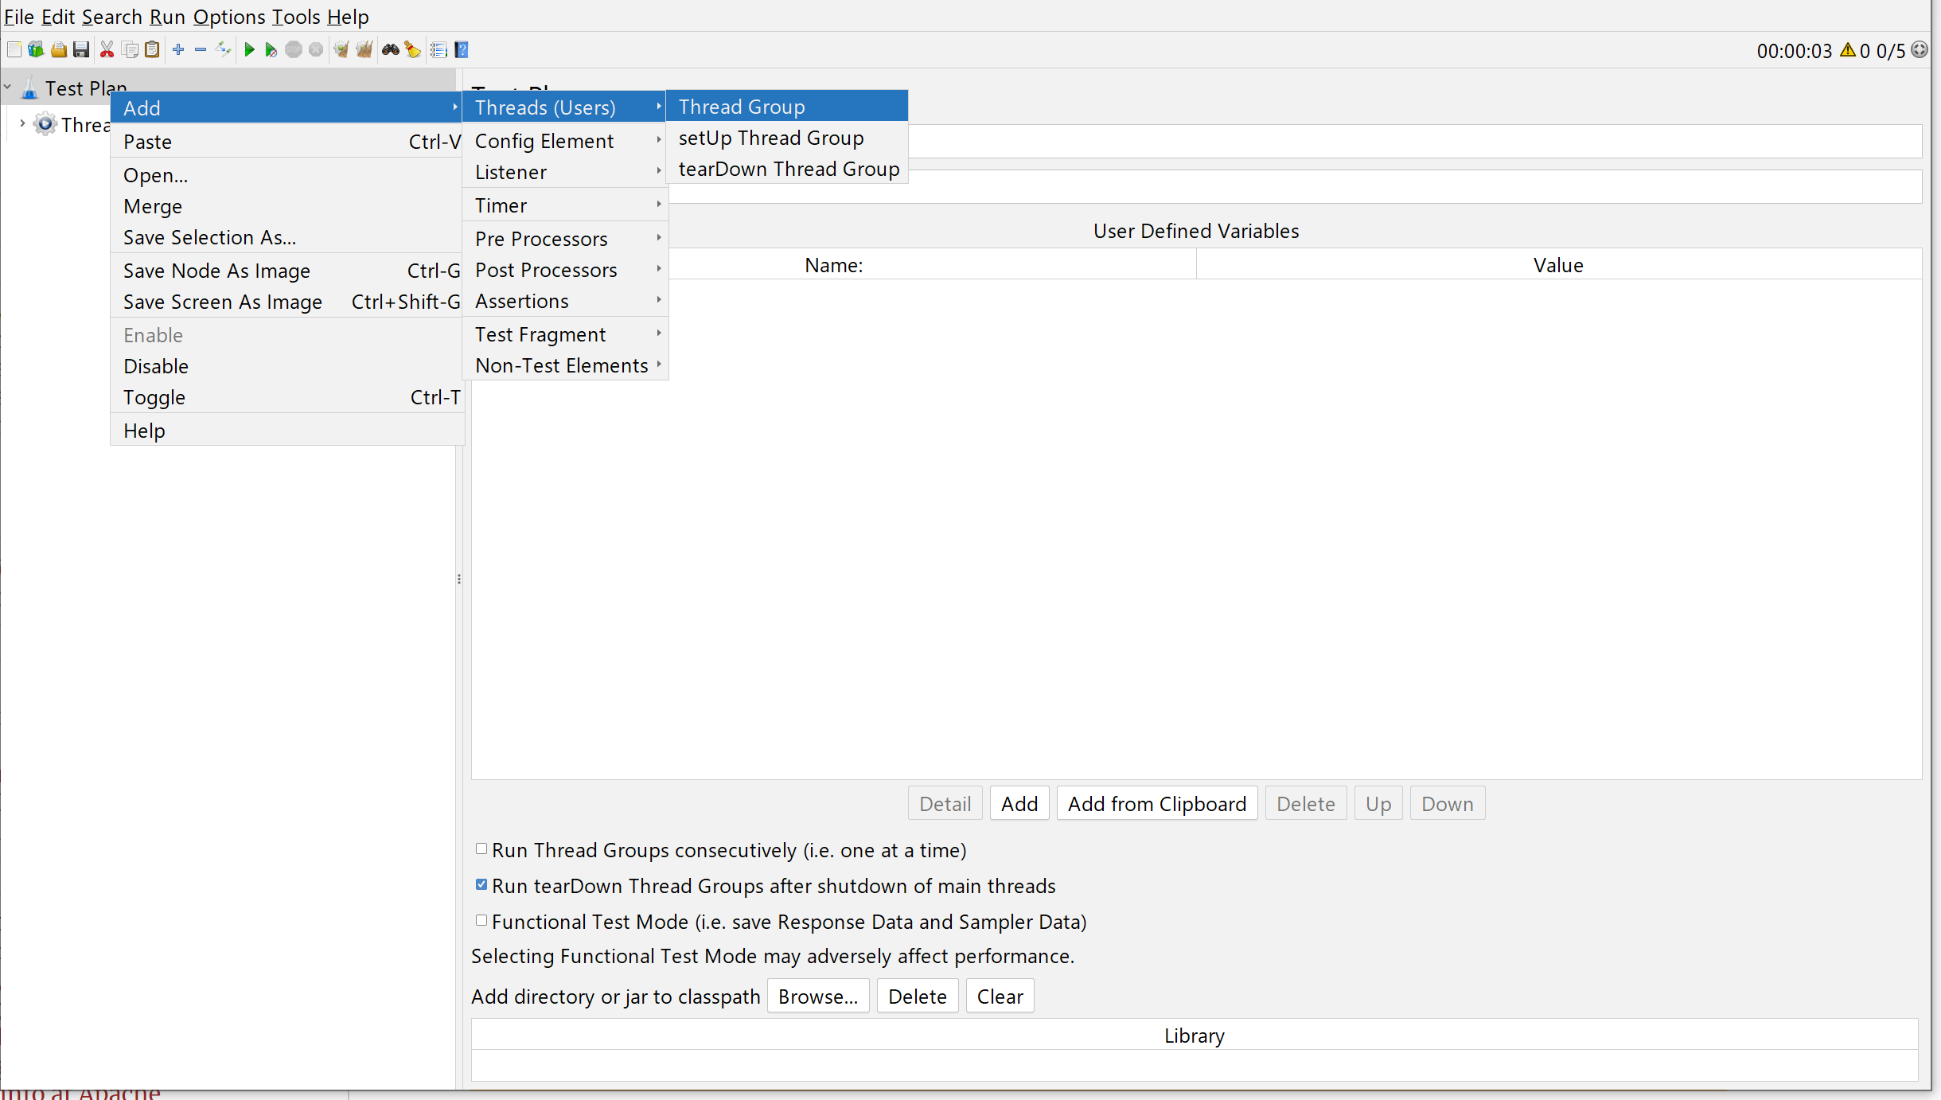Choose Merge in context menu
Viewport: 1941px width, 1100px height.
click(287, 206)
